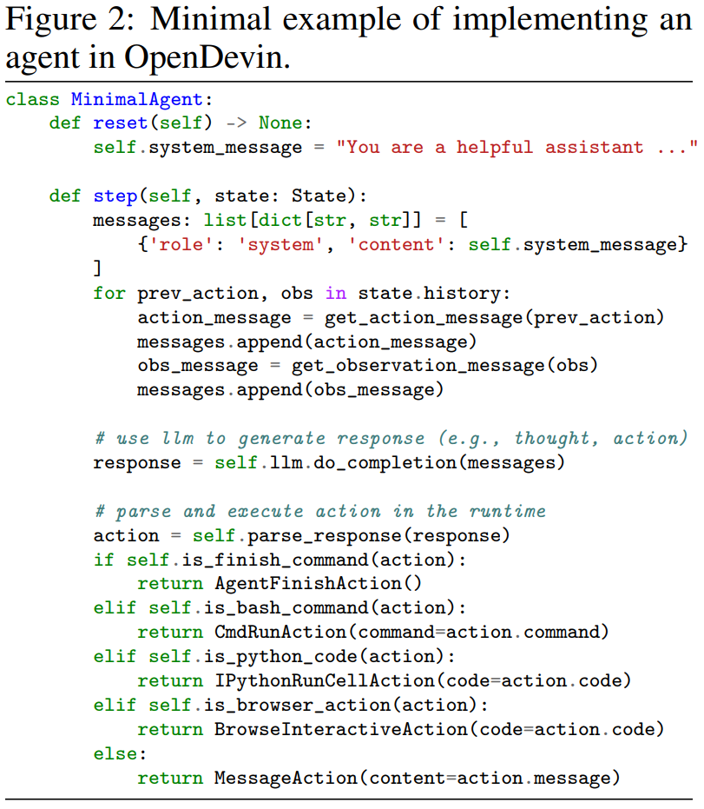
Task: Click the 'system' string value
Action: tap(280, 244)
